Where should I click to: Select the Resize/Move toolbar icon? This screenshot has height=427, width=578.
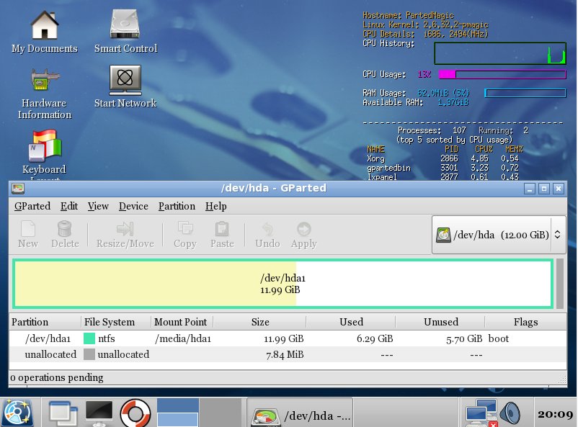(125, 229)
